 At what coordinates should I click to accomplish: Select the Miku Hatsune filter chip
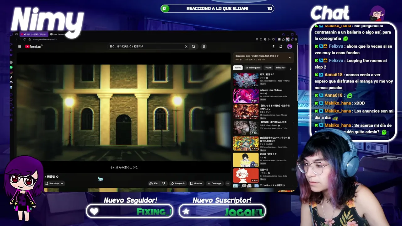click(281, 67)
